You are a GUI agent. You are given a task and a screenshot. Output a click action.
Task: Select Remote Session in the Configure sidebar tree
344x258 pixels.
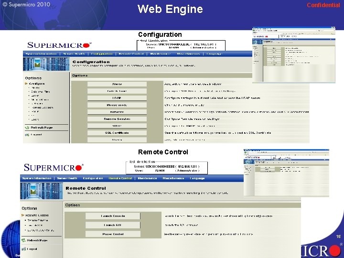click(x=43, y=107)
